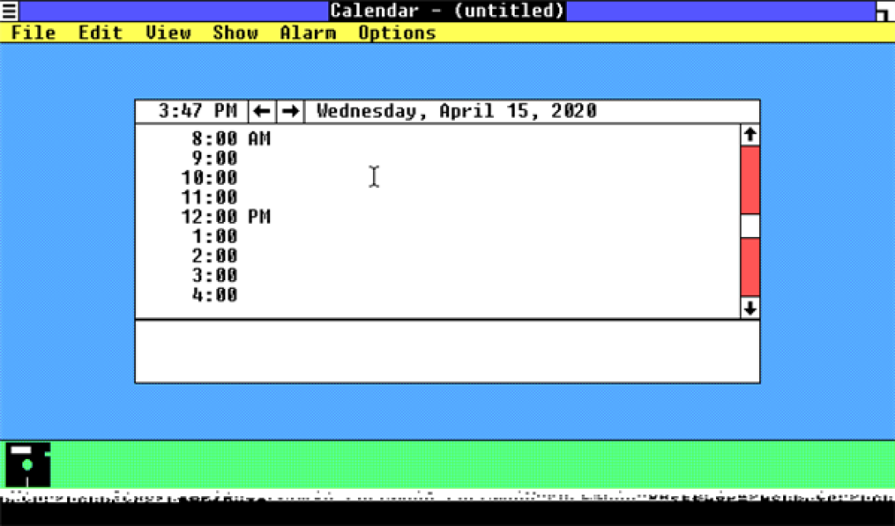The width and height of the screenshot is (895, 526).
Task: Click the notes scratch pad area
Action: click(x=447, y=351)
